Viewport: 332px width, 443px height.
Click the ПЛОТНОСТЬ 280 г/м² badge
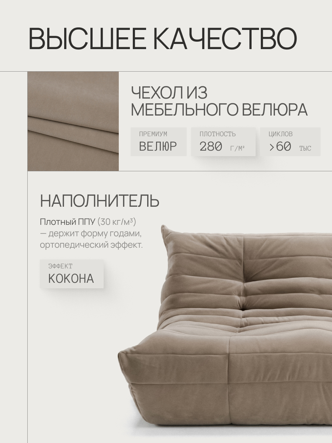(223, 141)
